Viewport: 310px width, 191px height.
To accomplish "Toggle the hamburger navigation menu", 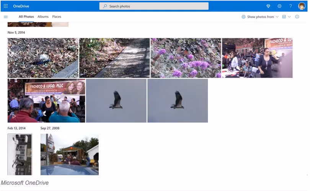I will pyautogui.click(x=6, y=17).
